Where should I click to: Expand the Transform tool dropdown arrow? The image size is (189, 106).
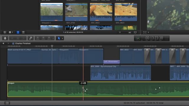tap(148, 32)
